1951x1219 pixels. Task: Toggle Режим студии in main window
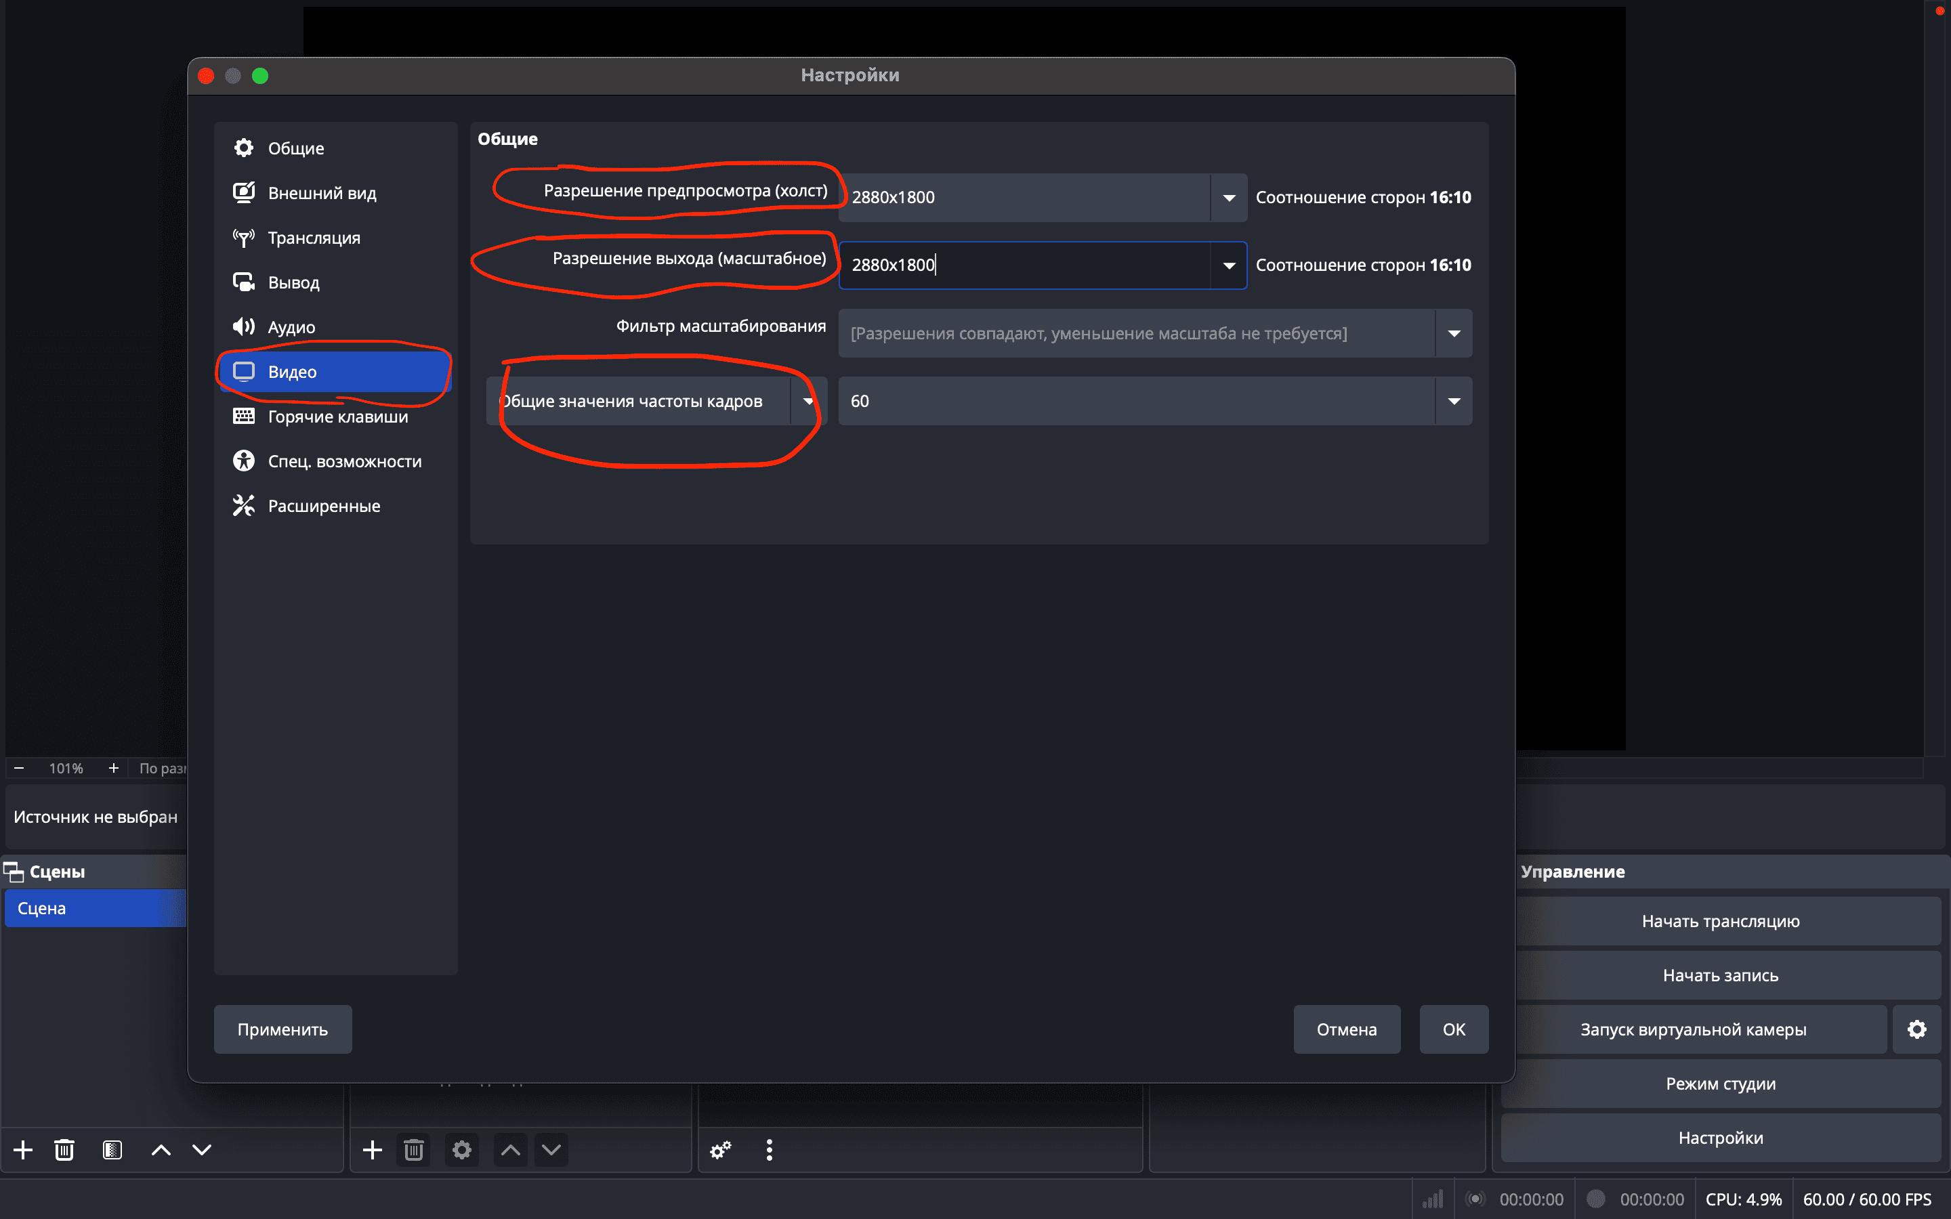click(1721, 1084)
